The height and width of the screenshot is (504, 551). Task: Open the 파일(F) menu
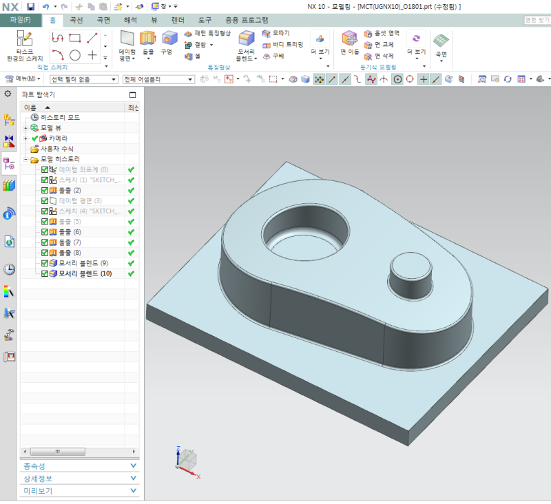pyautogui.click(x=20, y=19)
